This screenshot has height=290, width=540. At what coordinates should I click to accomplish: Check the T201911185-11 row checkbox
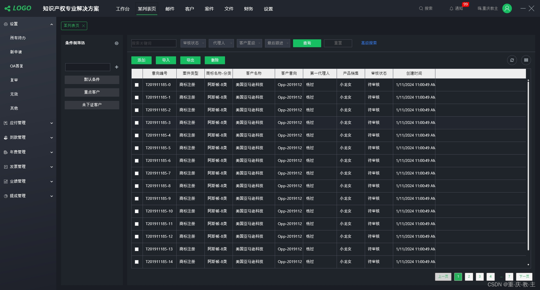pos(137,224)
